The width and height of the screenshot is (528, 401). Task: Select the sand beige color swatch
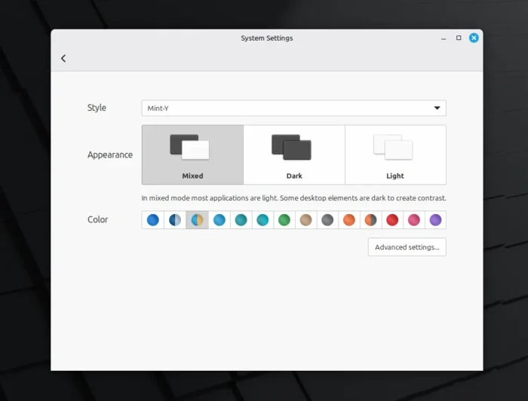coord(305,220)
